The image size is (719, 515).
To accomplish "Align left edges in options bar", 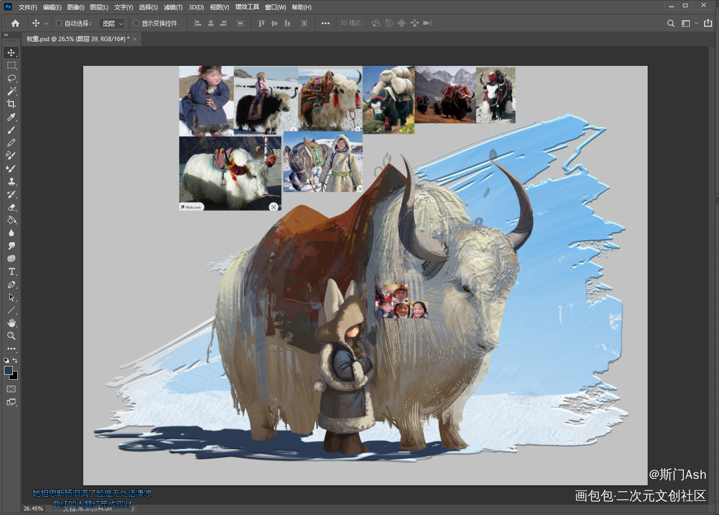I will click(198, 23).
